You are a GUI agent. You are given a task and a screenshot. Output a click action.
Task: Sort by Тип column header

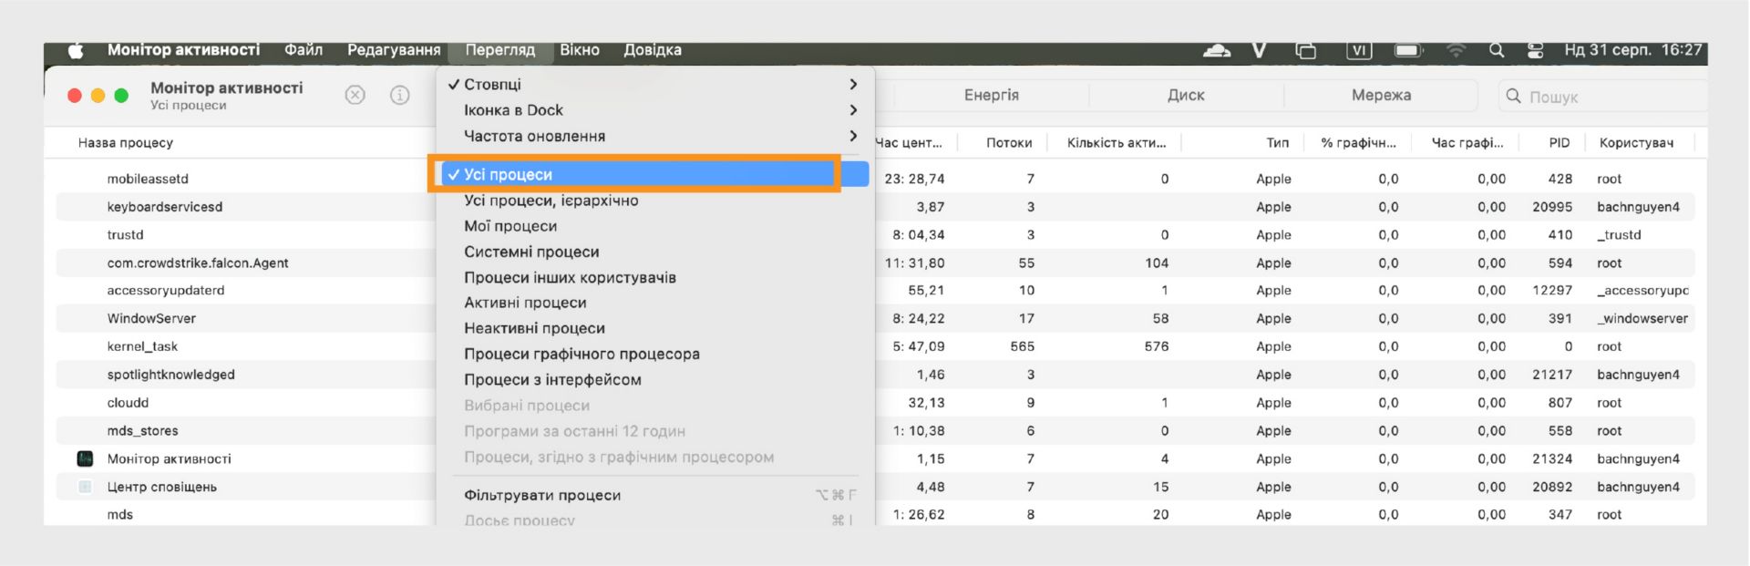pyautogui.click(x=1278, y=143)
